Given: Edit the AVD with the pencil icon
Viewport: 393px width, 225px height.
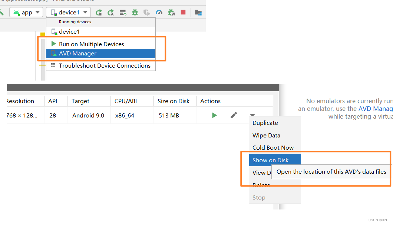Looking at the screenshot, I should pos(234,115).
